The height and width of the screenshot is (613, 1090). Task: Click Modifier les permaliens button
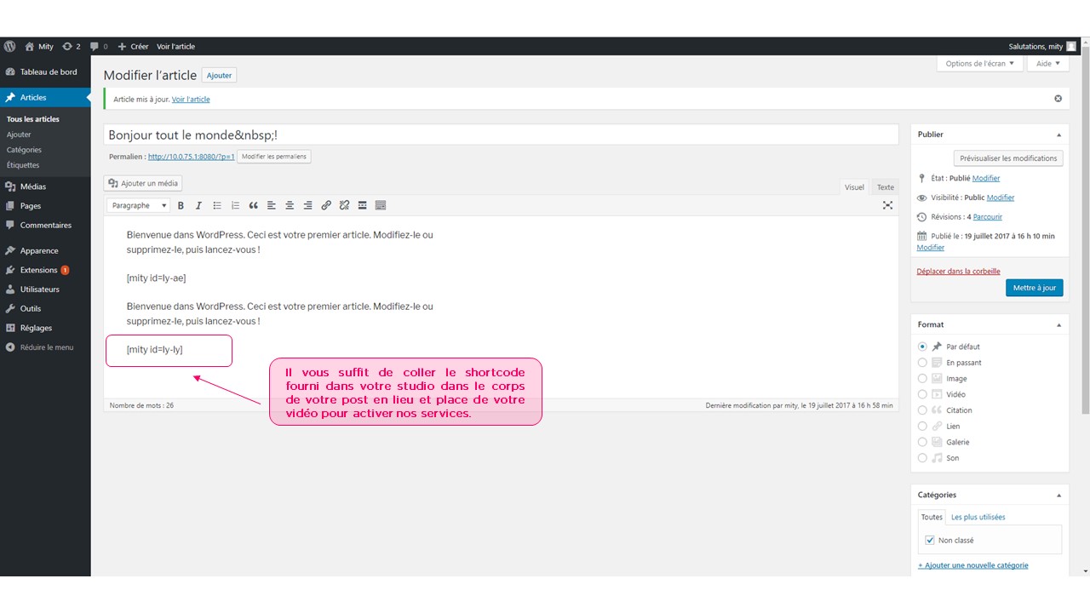(274, 157)
